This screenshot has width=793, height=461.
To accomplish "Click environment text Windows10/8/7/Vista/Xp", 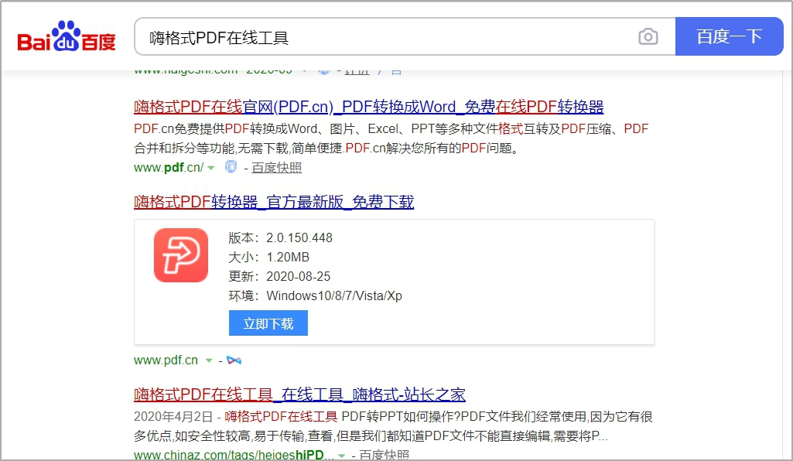I will [334, 295].
